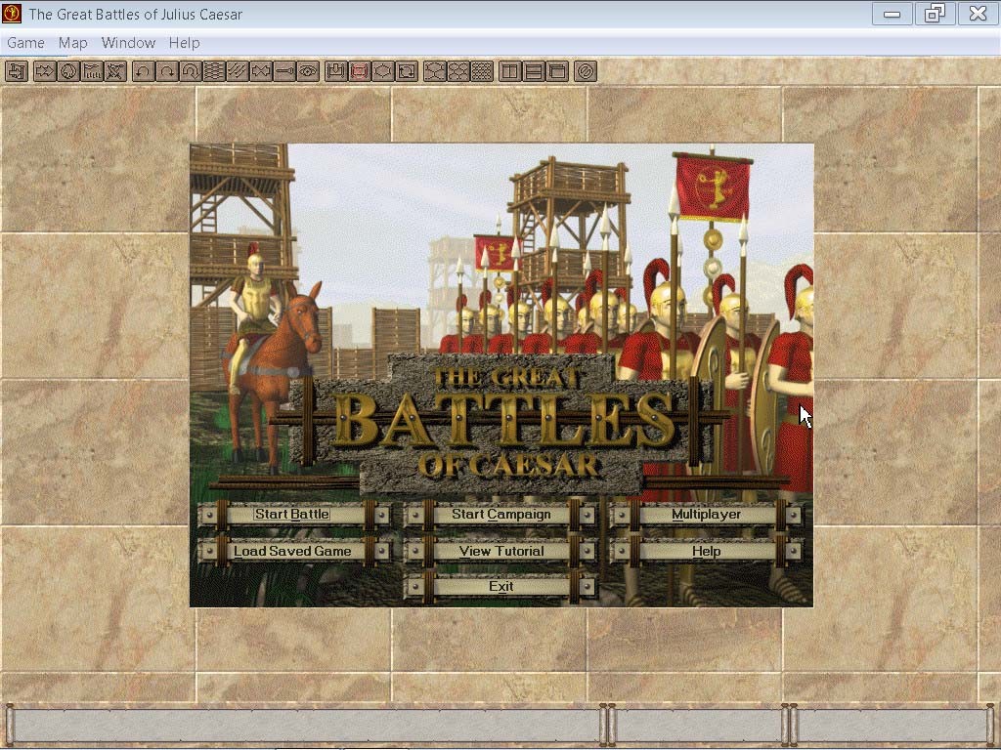Click the Start Battle button
This screenshot has height=750, width=1001.
coord(291,514)
